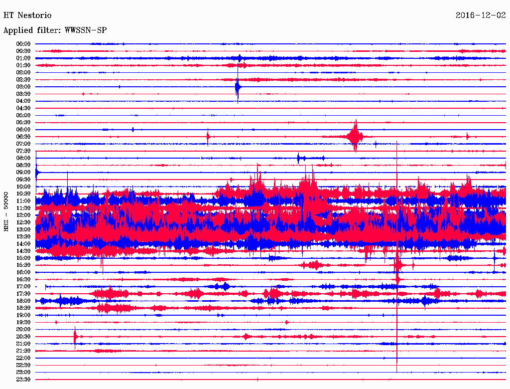Select the 14:00 time label
This screenshot has width=510, height=389.
tap(23, 244)
